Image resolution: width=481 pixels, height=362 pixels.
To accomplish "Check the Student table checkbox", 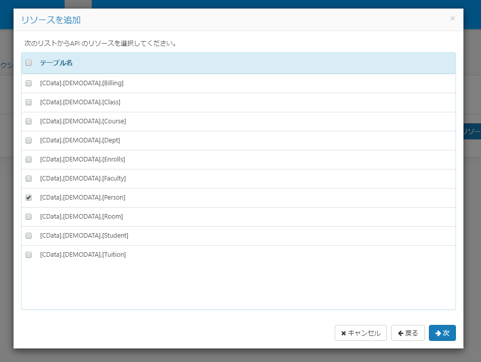I will (29, 236).
